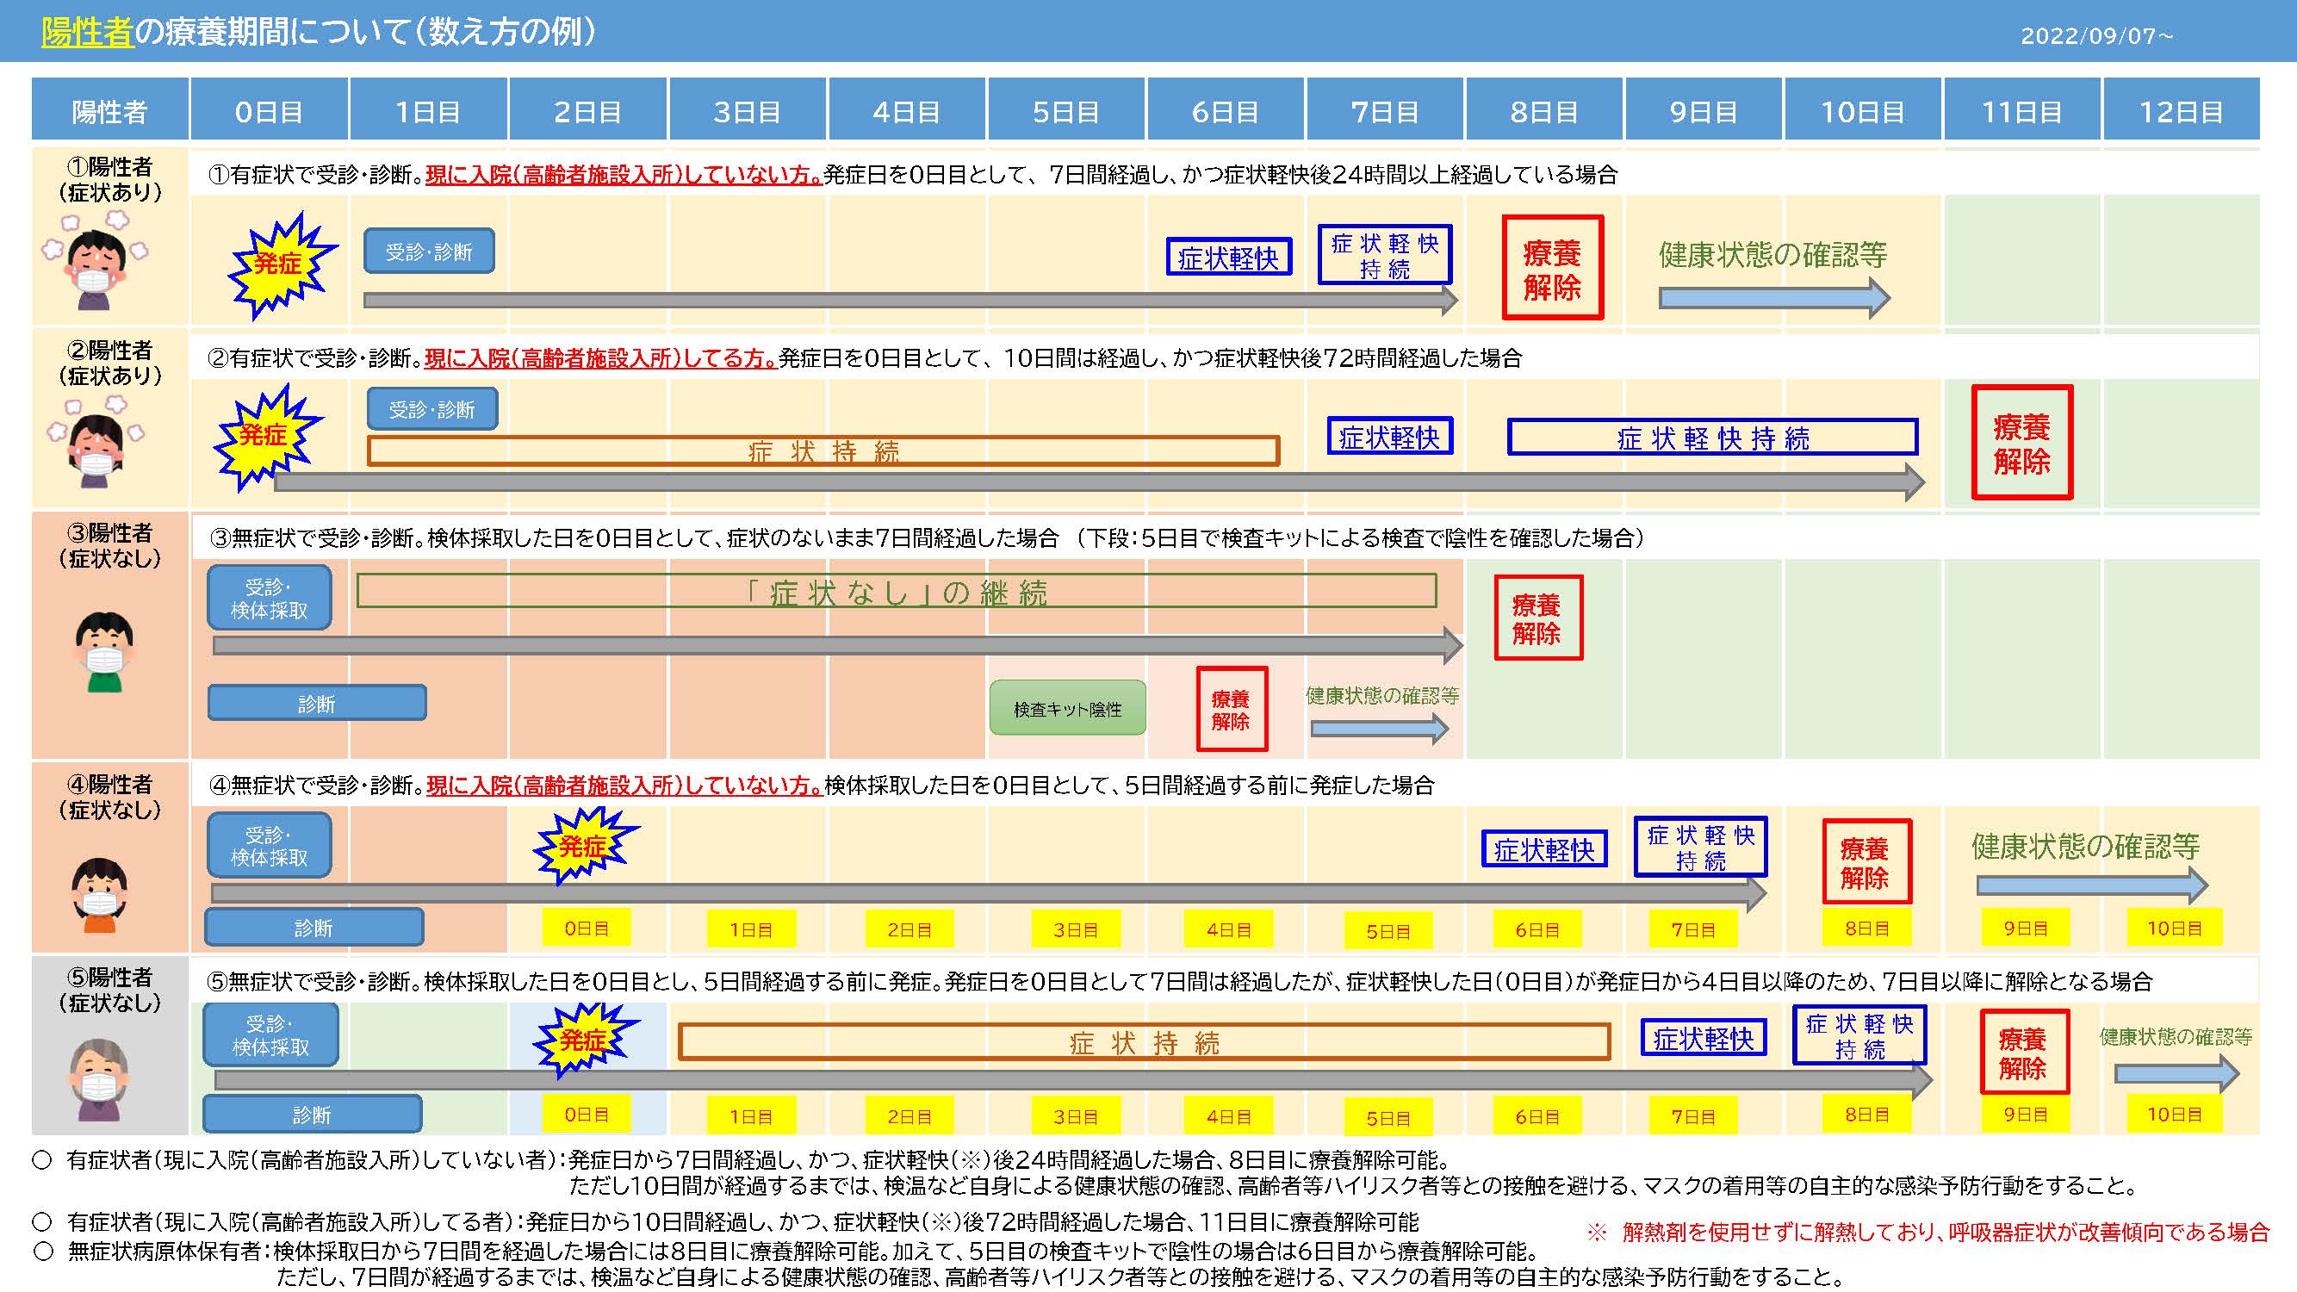Expand the 症状持続 bar in case ②
2297x1292 pixels.
tap(823, 452)
